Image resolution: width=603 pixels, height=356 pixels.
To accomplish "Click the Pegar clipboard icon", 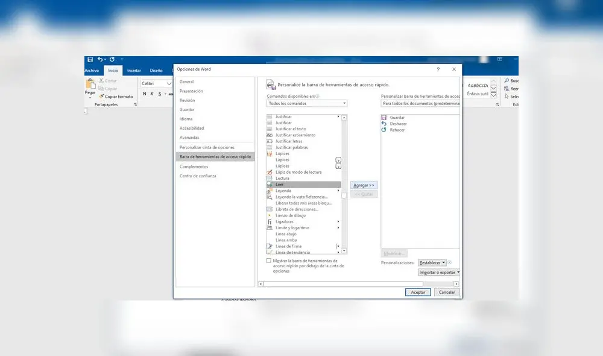I will pyautogui.click(x=90, y=84).
